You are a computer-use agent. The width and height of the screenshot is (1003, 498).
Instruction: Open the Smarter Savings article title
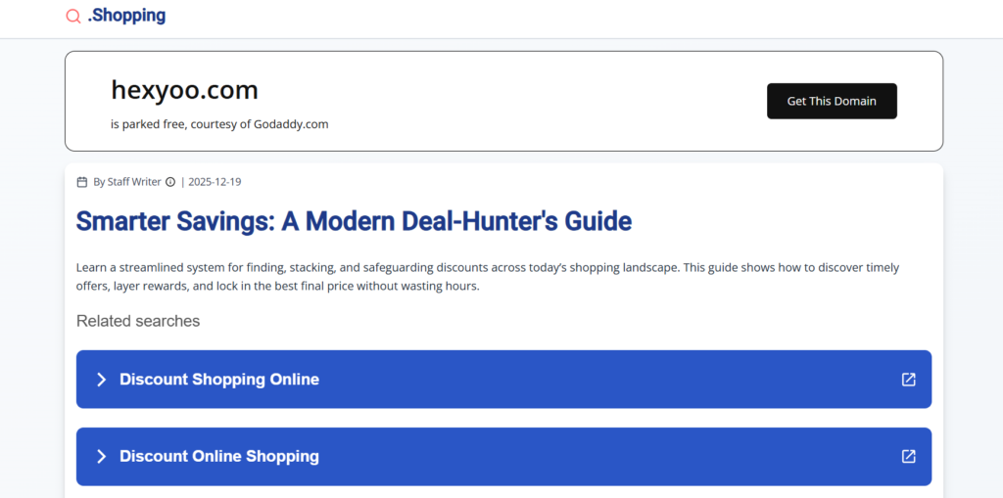click(x=354, y=221)
